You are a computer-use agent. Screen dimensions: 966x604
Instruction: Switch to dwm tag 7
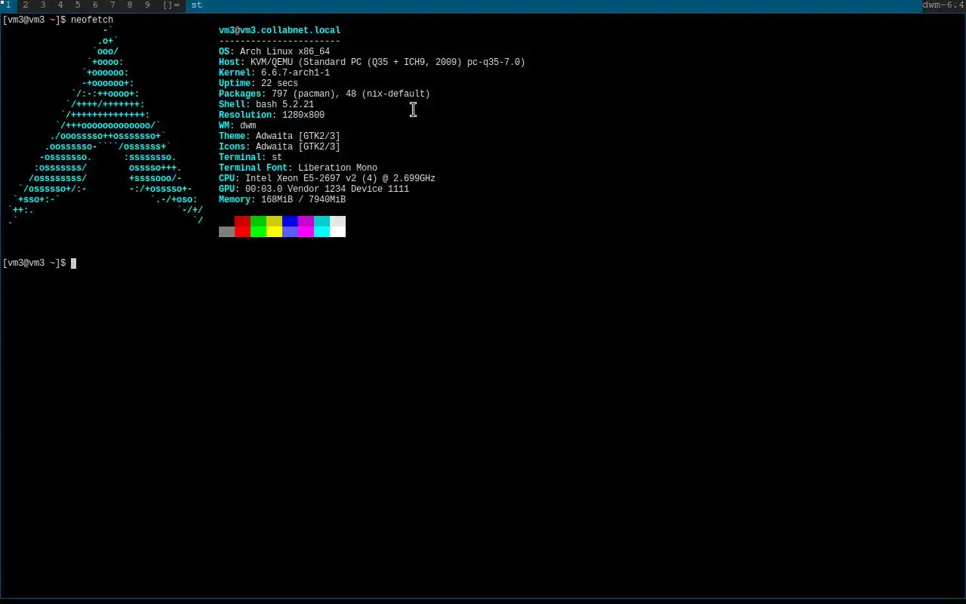coord(112,5)
